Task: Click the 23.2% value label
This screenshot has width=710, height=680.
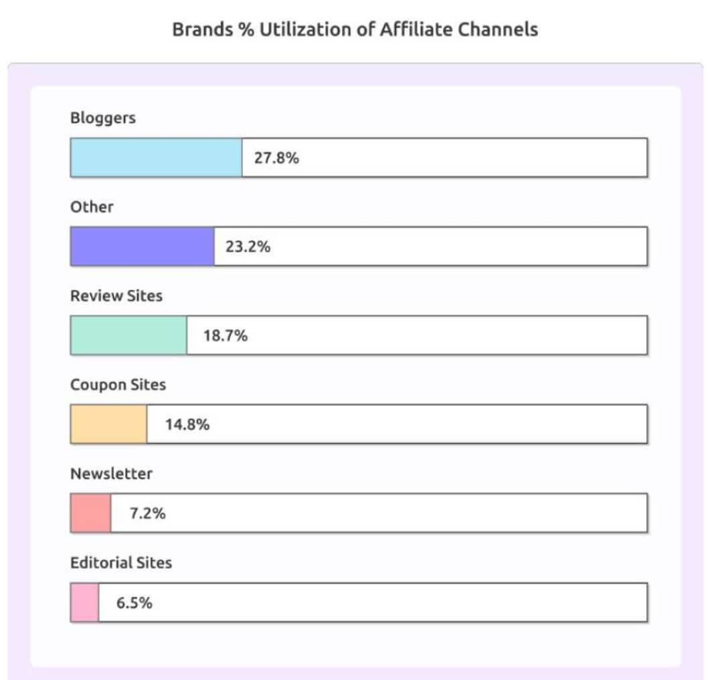Action: [x=248, y=246]
